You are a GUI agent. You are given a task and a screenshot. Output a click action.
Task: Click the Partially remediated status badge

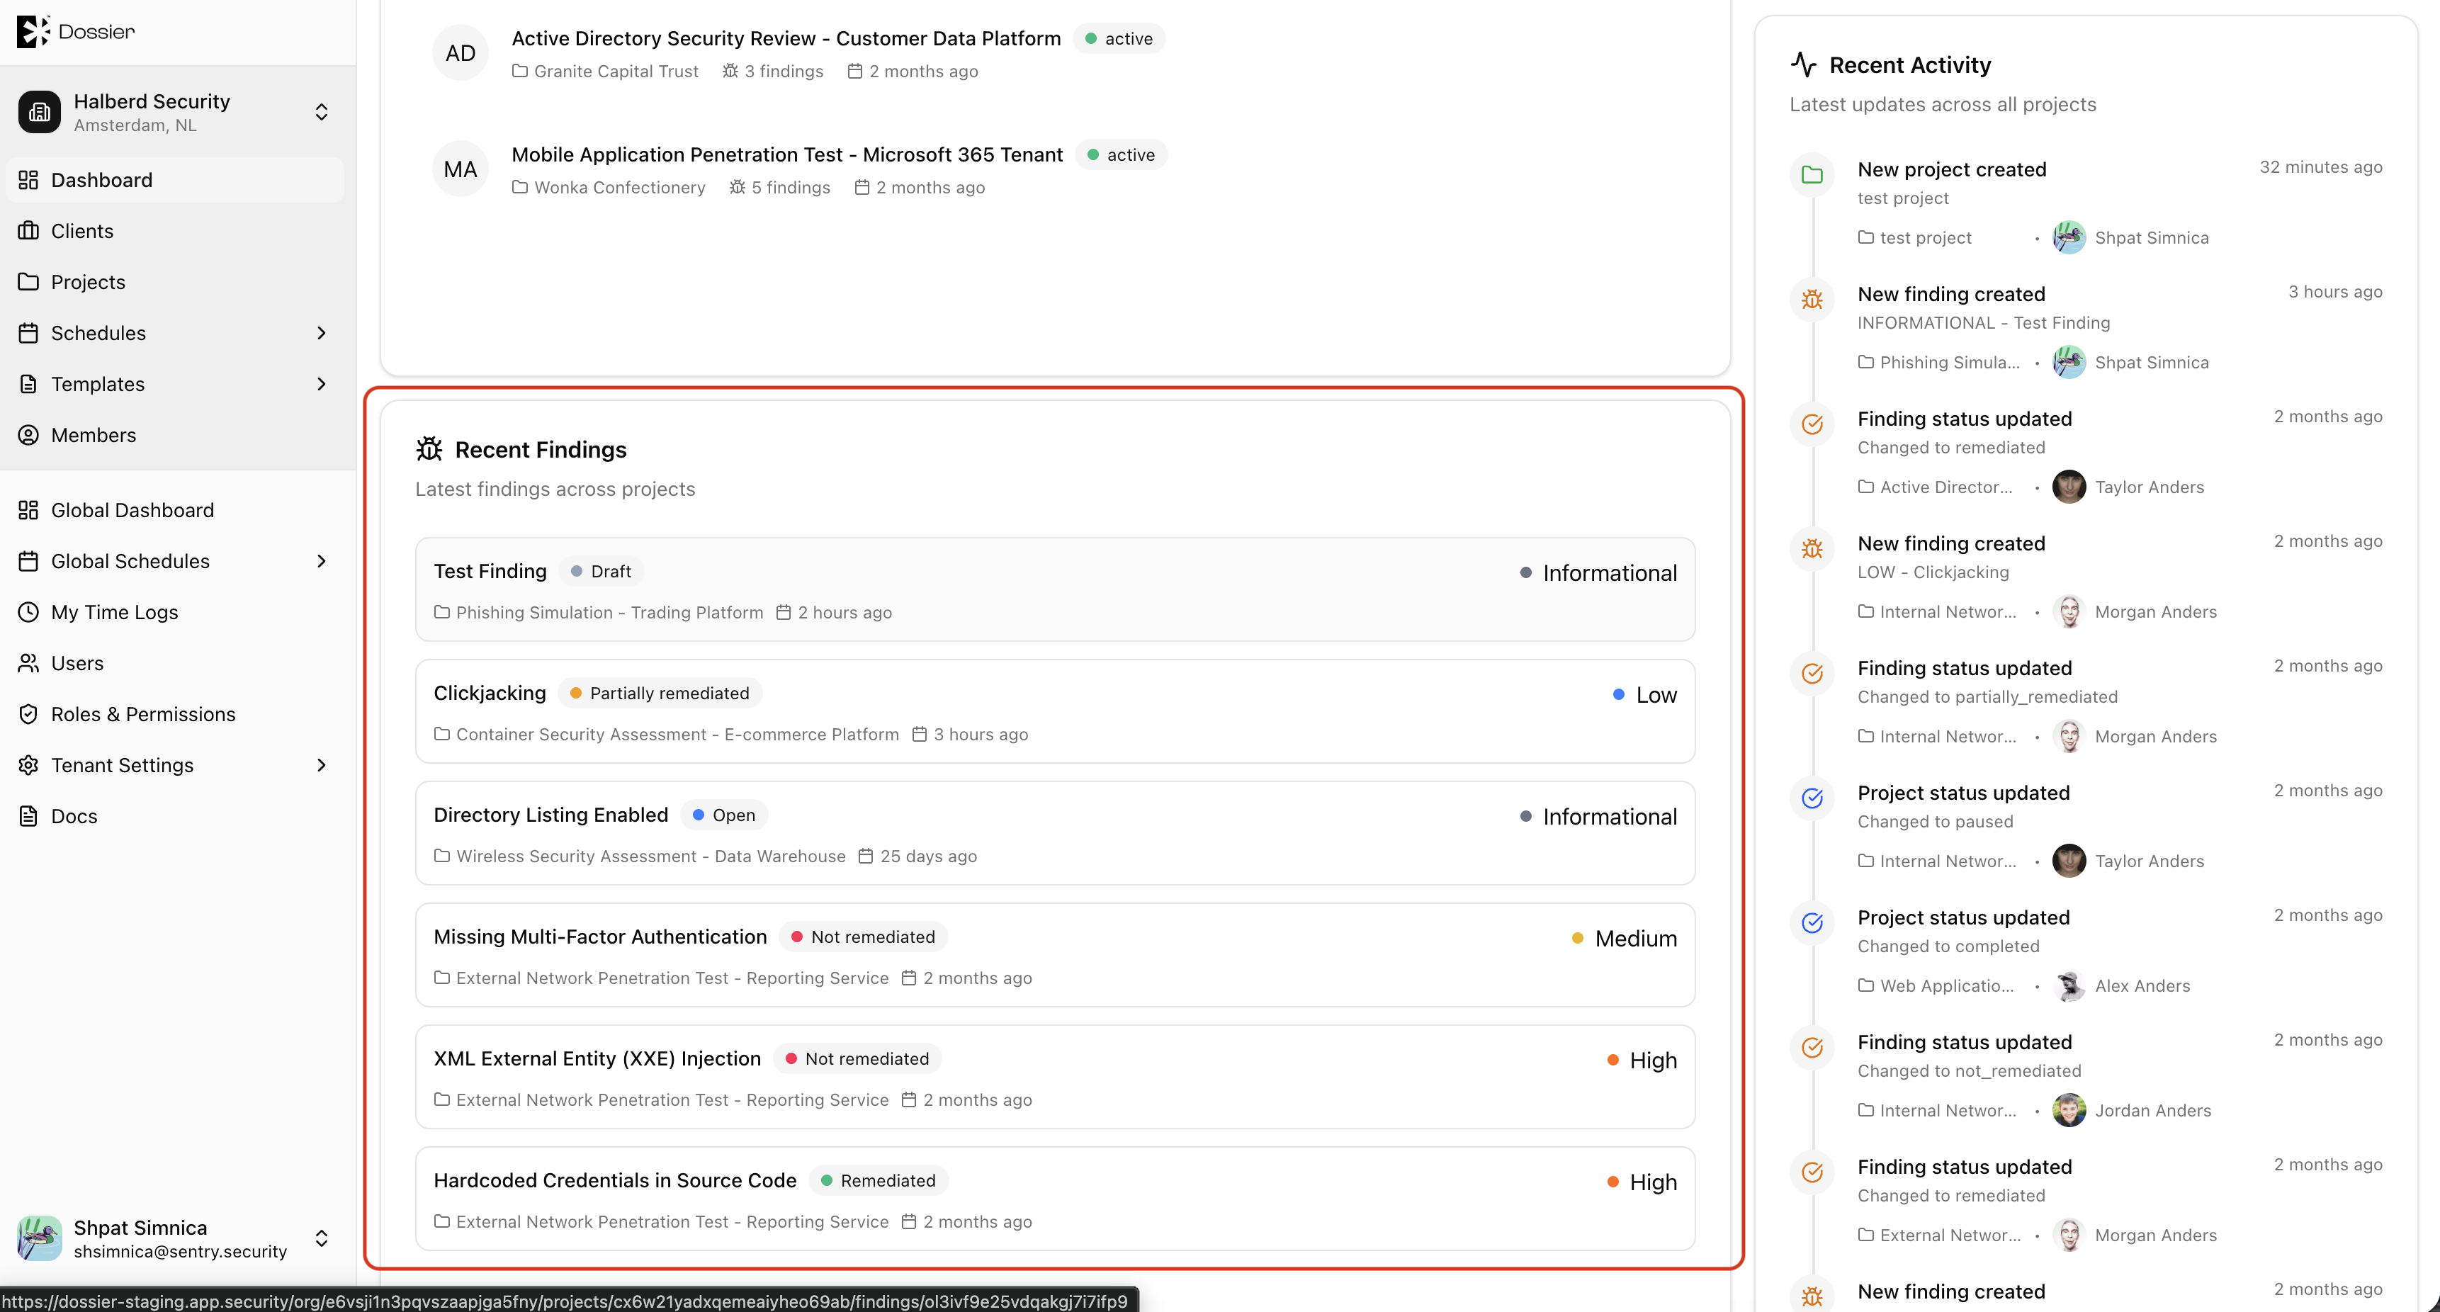(x=660, y=694)
